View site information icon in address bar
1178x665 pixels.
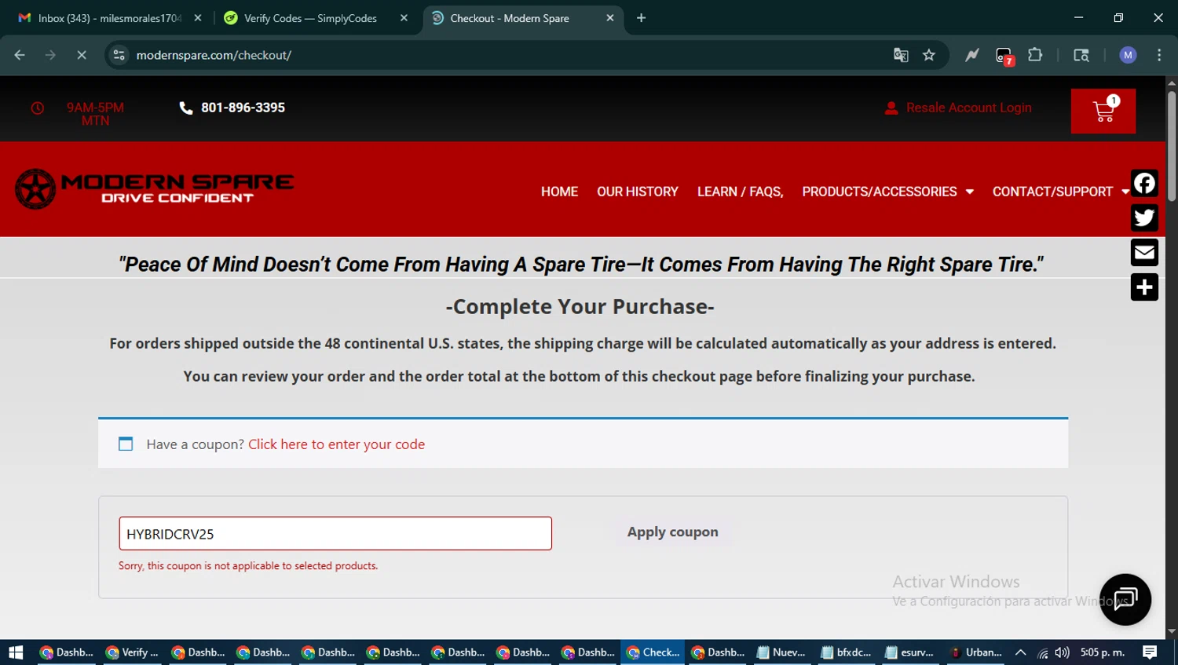pyautogui.click(x=119, y=55)
